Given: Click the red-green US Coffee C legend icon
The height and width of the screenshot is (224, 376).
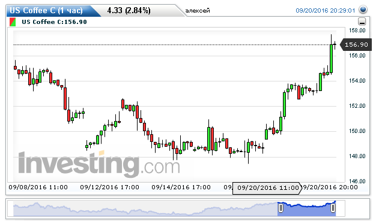Looking at the screenshot, I should [13, 22].
